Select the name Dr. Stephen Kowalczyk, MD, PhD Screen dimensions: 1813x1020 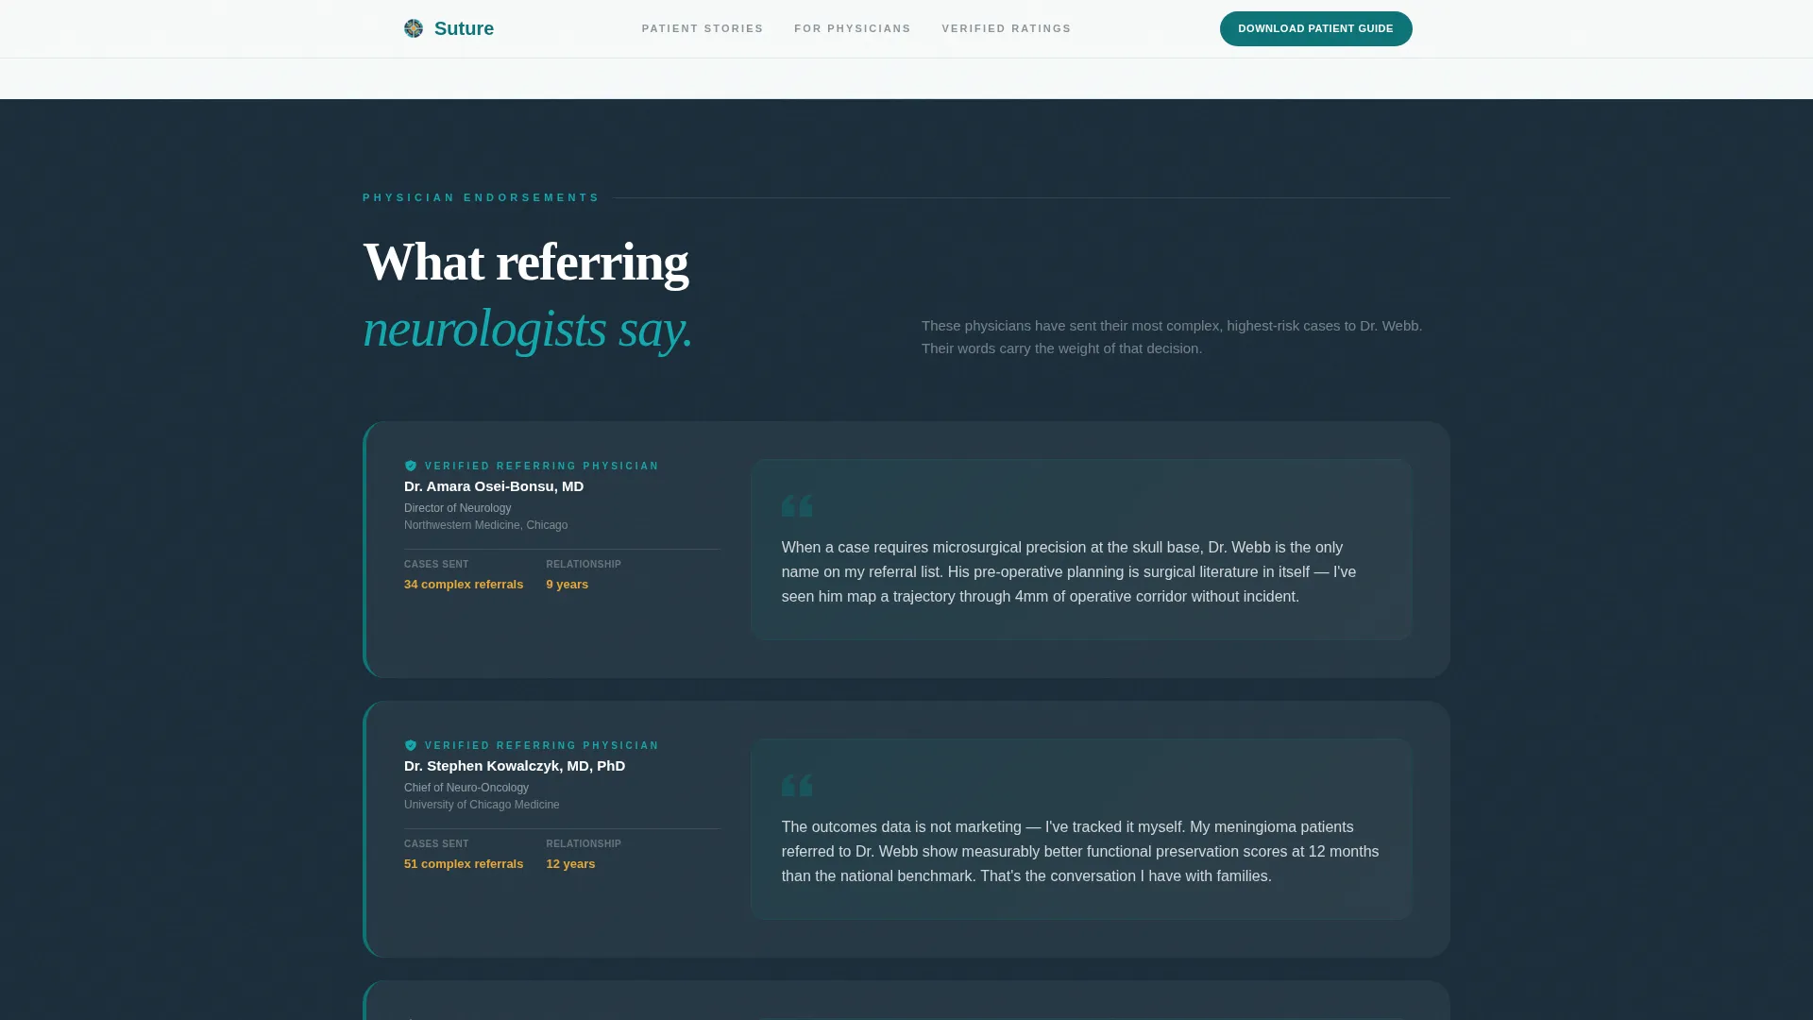pyautogui.click(x=515, y=766)
